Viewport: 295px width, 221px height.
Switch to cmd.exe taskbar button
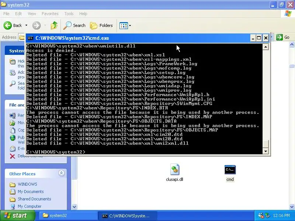[127, 216]
